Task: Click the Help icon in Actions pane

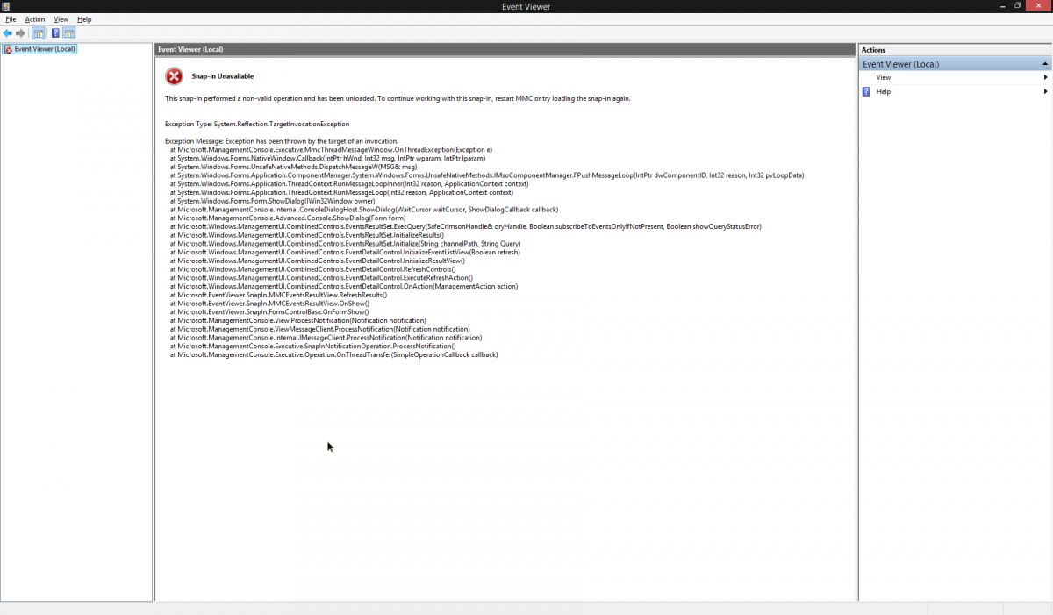Action: pyautogui.click(x=867, y=91)
